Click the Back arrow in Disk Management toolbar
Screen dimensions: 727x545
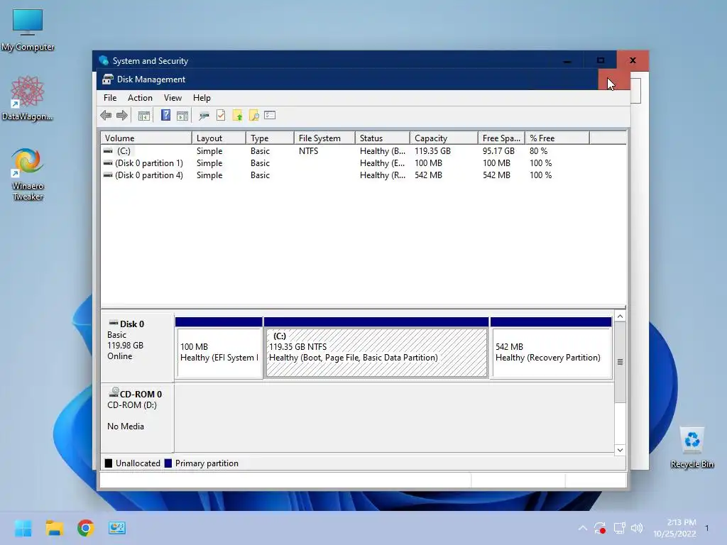pyautogui.click(x=106, y=116)
